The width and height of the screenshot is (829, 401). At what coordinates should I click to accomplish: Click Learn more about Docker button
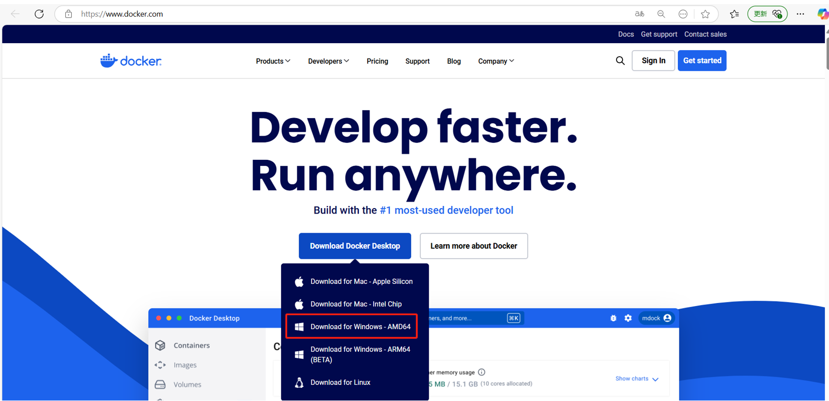click(x=473, y=246)
